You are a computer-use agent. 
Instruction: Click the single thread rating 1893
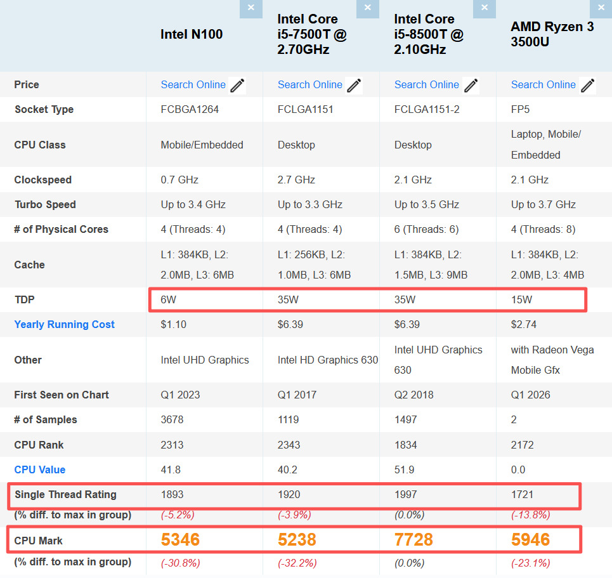(x=172, y=495)
